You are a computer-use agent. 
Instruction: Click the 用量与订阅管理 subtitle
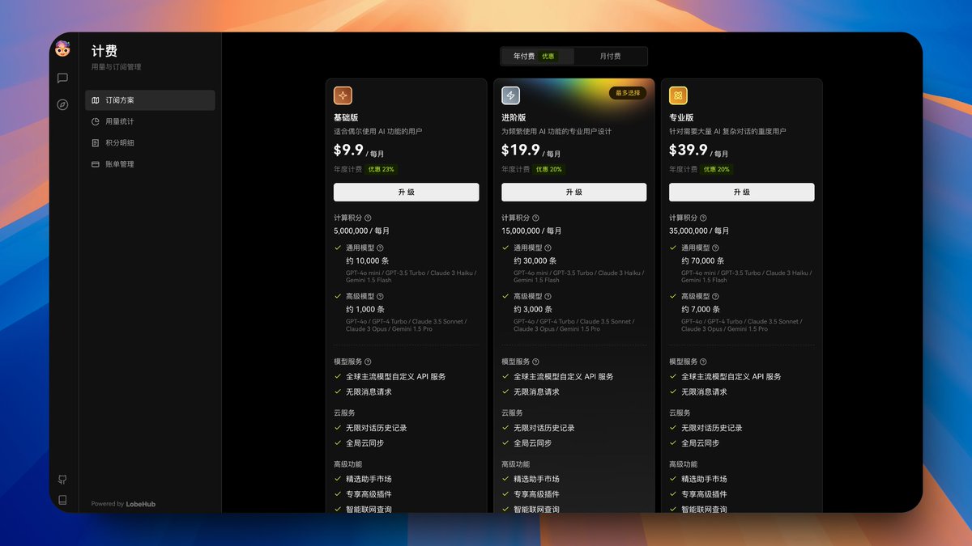click(x=116, y=67)
